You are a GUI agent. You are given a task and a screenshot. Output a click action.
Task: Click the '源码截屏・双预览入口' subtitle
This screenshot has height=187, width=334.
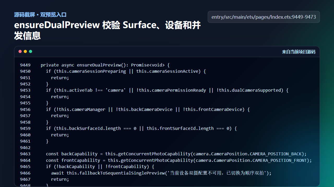40,15
